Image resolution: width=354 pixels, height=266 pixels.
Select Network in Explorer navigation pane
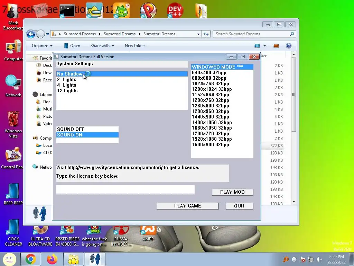pyautogui.click(x=43, y=167)
